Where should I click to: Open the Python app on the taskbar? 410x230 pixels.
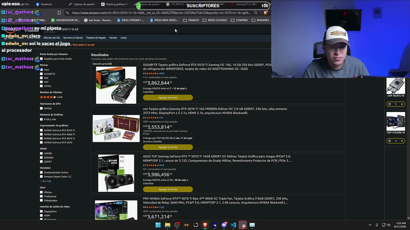pos(243,225)
